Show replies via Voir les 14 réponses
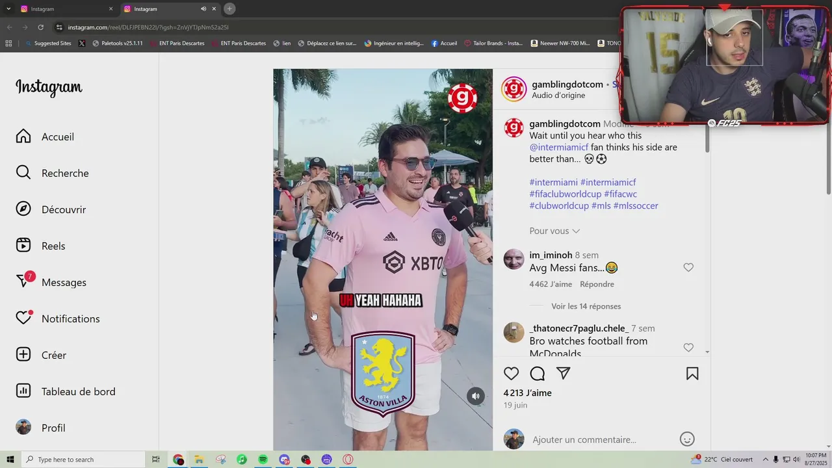The width and height of the screenshot is (832, 468). [586, 306]
